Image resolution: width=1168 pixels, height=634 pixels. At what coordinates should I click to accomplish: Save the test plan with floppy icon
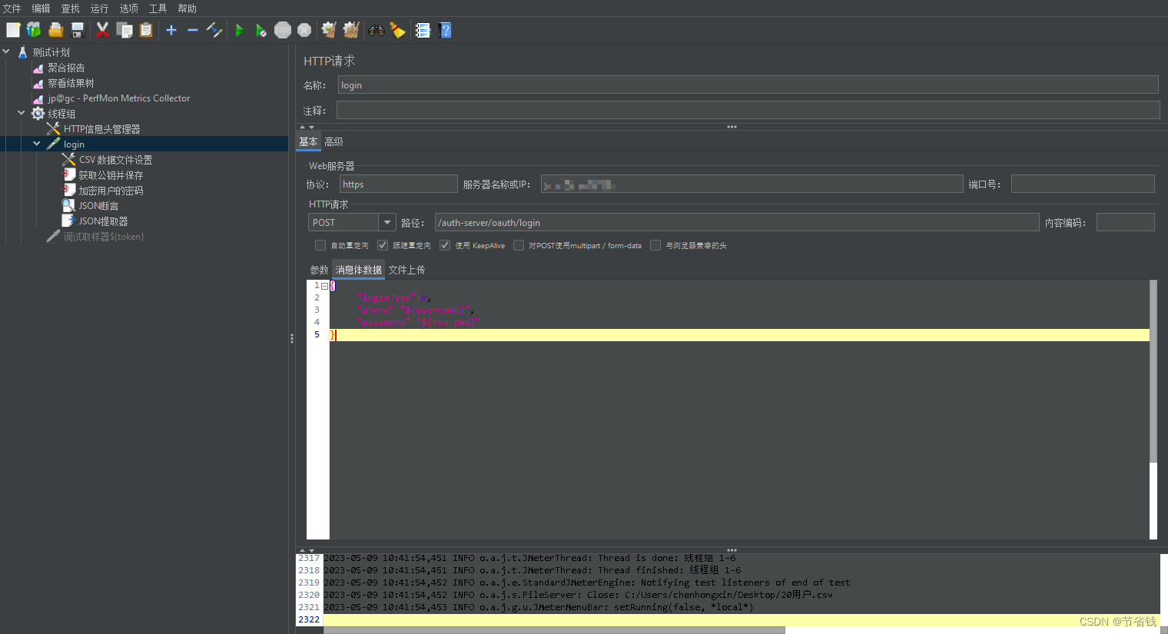click(78, 30)
